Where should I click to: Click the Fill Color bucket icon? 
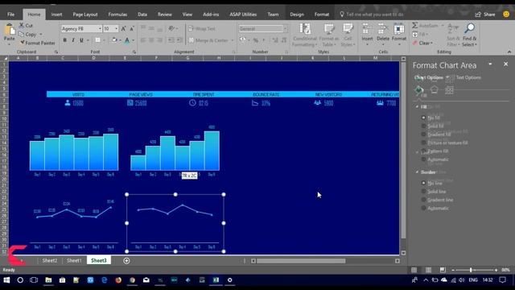[x=114, y=40]
